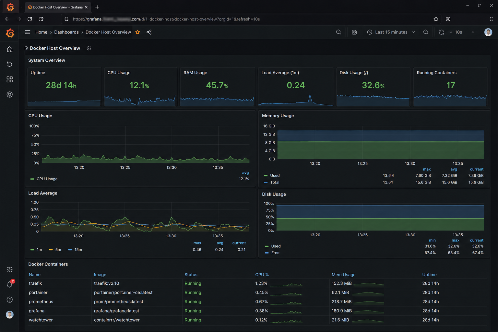Go to Dashboards breadcrumb
The height and width of the screenshot is (332, 498).
(66, 32)
